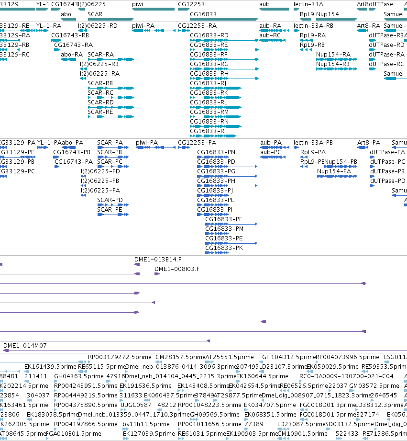Image resolution: width=407 pixels, height=441 pixels.
Task: Click the piwi gene label
Action: pyautogui.click(x=137, y=4)
